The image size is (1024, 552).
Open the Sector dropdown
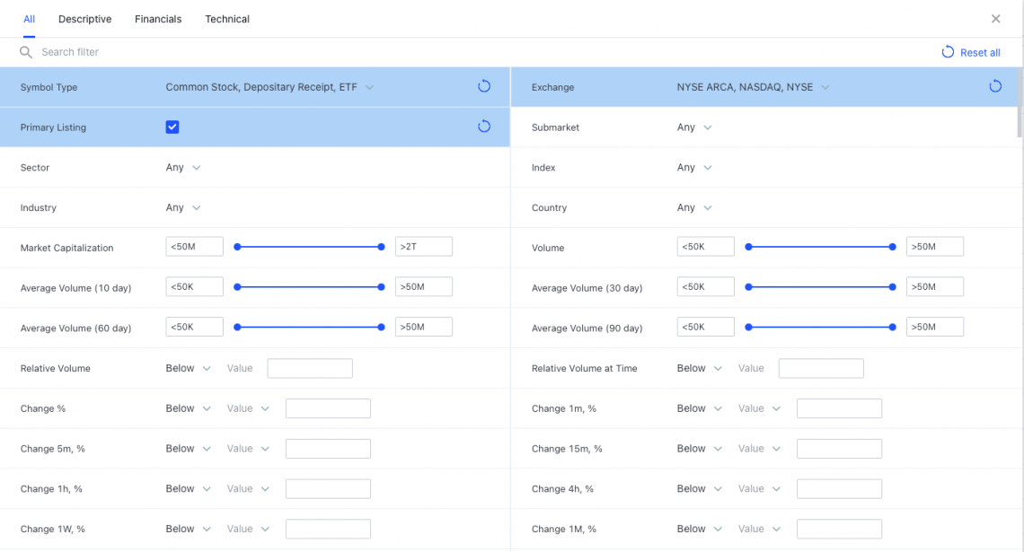point(183,167)
